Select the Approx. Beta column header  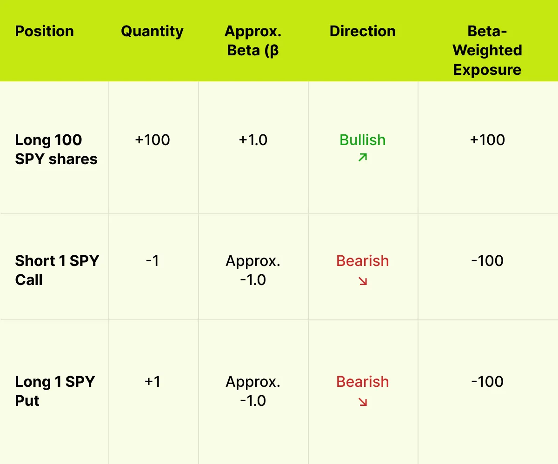click(253, 40)
